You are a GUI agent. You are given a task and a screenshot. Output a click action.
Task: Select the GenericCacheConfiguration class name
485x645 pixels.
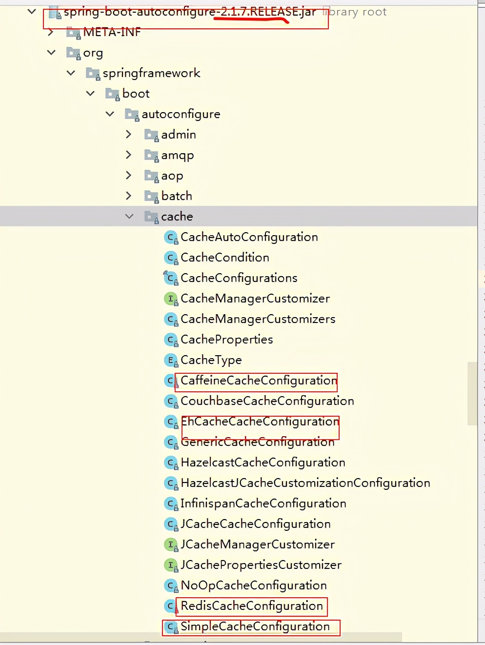click(258, 443)
